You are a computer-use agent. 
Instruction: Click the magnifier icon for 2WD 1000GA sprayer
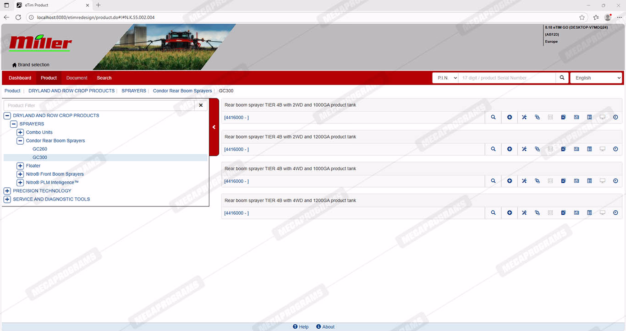point(493,117)
